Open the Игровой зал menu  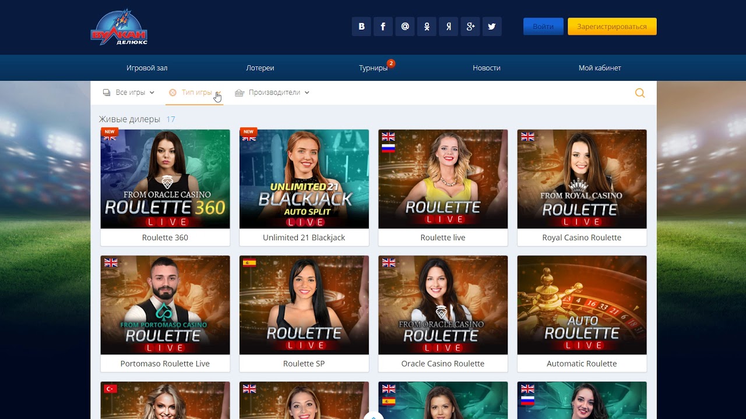tap(147, 68)
